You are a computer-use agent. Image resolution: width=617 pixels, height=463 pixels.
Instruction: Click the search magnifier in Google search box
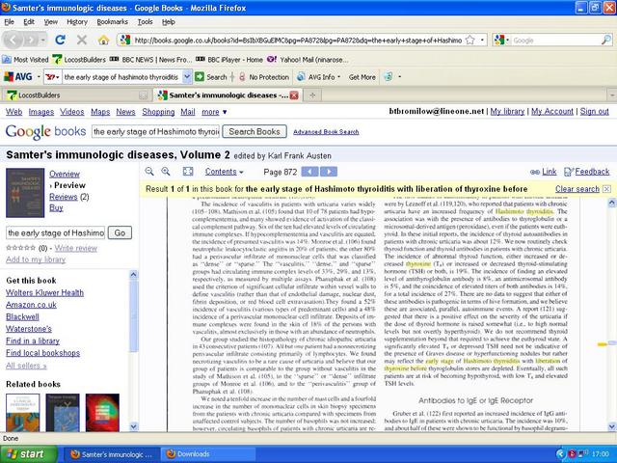pyautogui.click(x=606, y=40)
